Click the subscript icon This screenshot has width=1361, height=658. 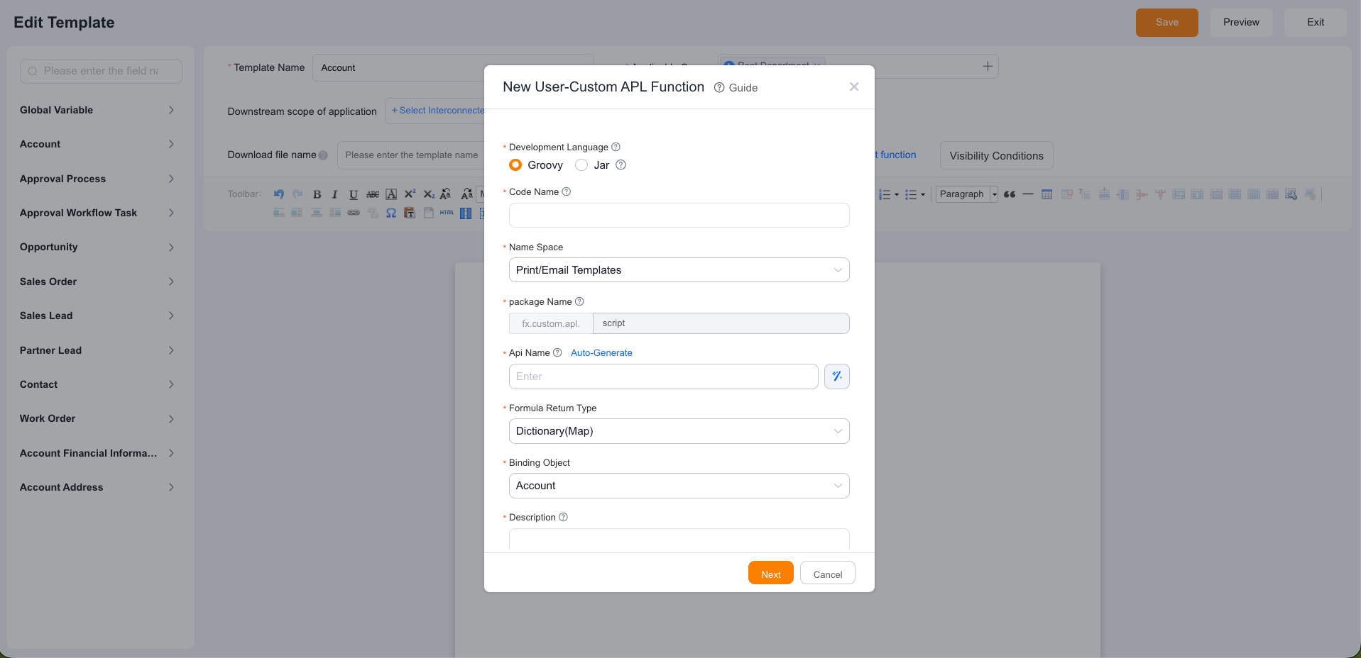coord(429,194)
